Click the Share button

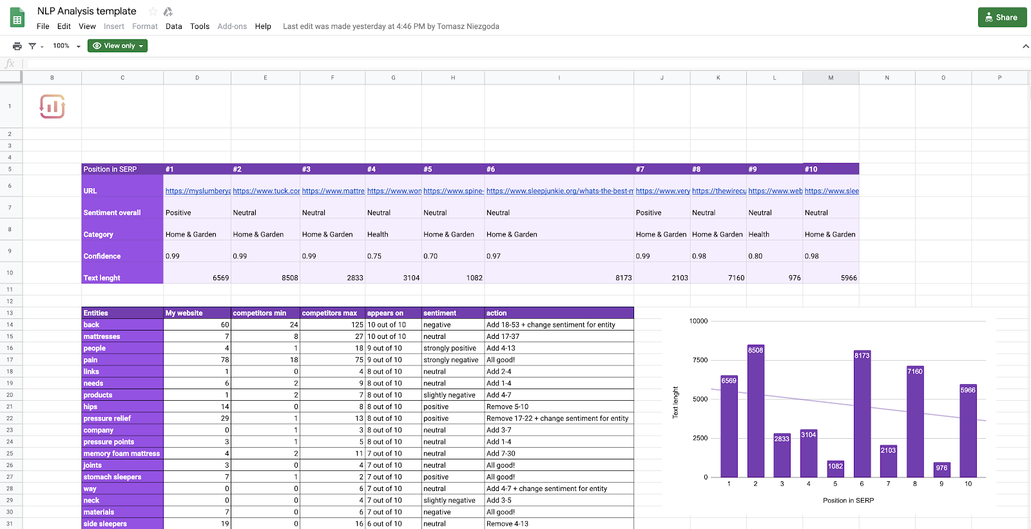point(1002,17)
